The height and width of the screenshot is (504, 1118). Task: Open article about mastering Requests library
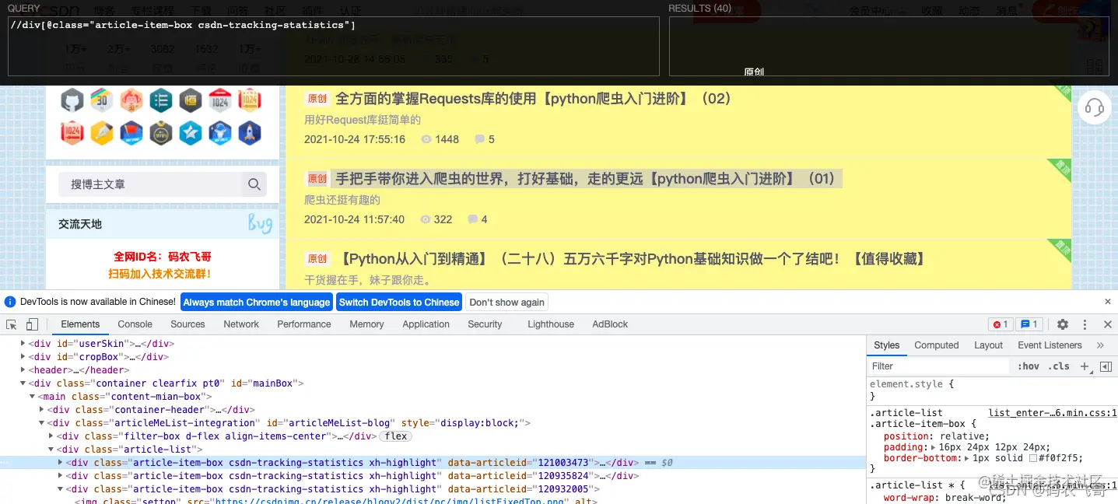click(533, 99)
